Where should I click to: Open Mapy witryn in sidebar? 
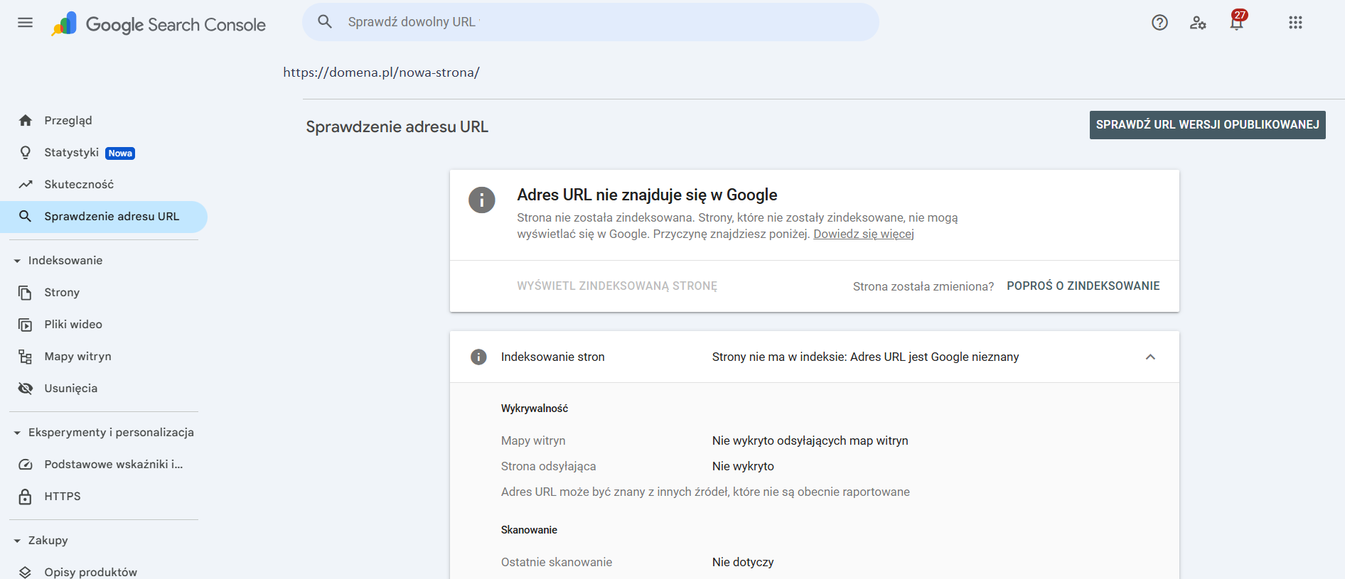(77, 357)
